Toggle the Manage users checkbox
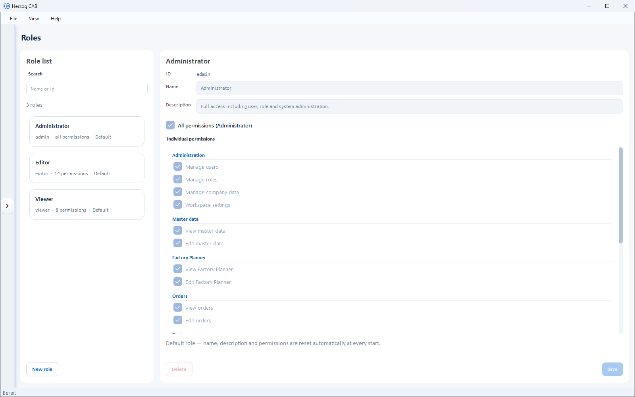This screenshot has height=397, width=635. click(178, 167)
